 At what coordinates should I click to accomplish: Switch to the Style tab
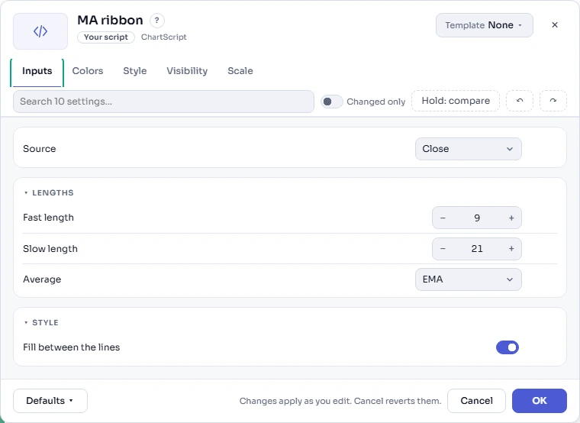click(134, 71)
